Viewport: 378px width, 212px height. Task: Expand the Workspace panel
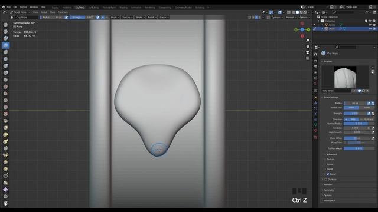tap(329, 200)
